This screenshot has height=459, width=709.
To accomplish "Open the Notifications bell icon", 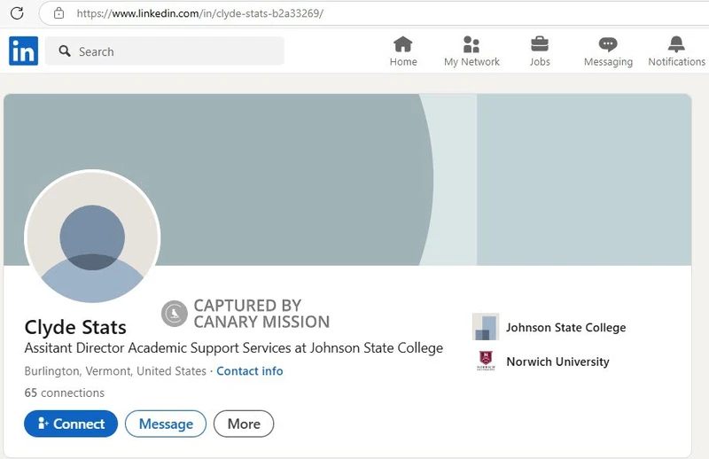I will (676, 44).
